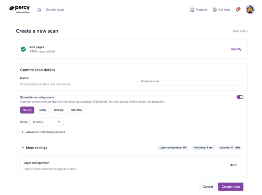Select the Hourly frequency option
Screen dimensions: 262x195
[27, 110]
